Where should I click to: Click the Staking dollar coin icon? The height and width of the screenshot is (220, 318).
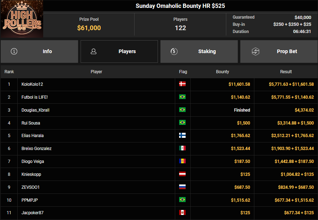pos(174,51)
